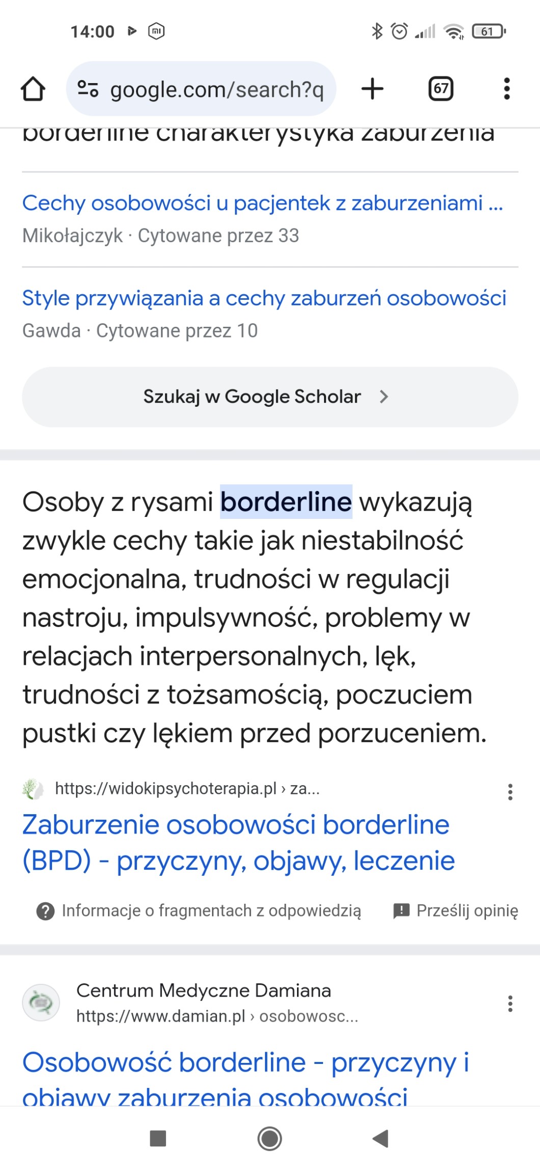This screenshot has height=1171, width=540.
Task: Tap the Centrum Medyczne Damiana favicon
Action: coord(41,1002)
